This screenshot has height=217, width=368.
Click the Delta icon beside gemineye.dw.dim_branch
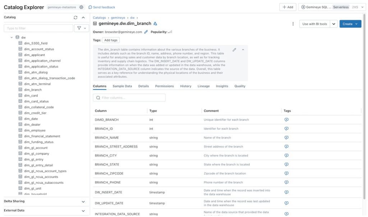click(x=155, y=23)
